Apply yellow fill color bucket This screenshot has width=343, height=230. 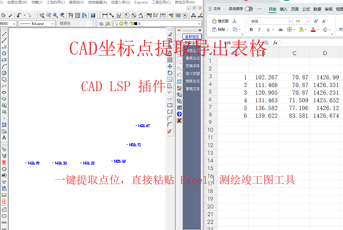(x=301, y=29)
